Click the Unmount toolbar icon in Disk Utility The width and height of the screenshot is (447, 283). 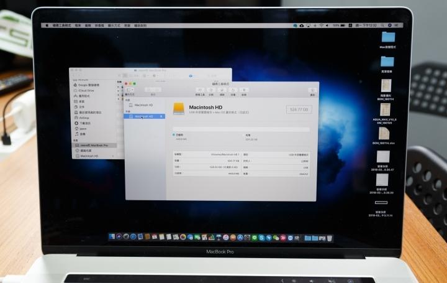coord(244,90)
